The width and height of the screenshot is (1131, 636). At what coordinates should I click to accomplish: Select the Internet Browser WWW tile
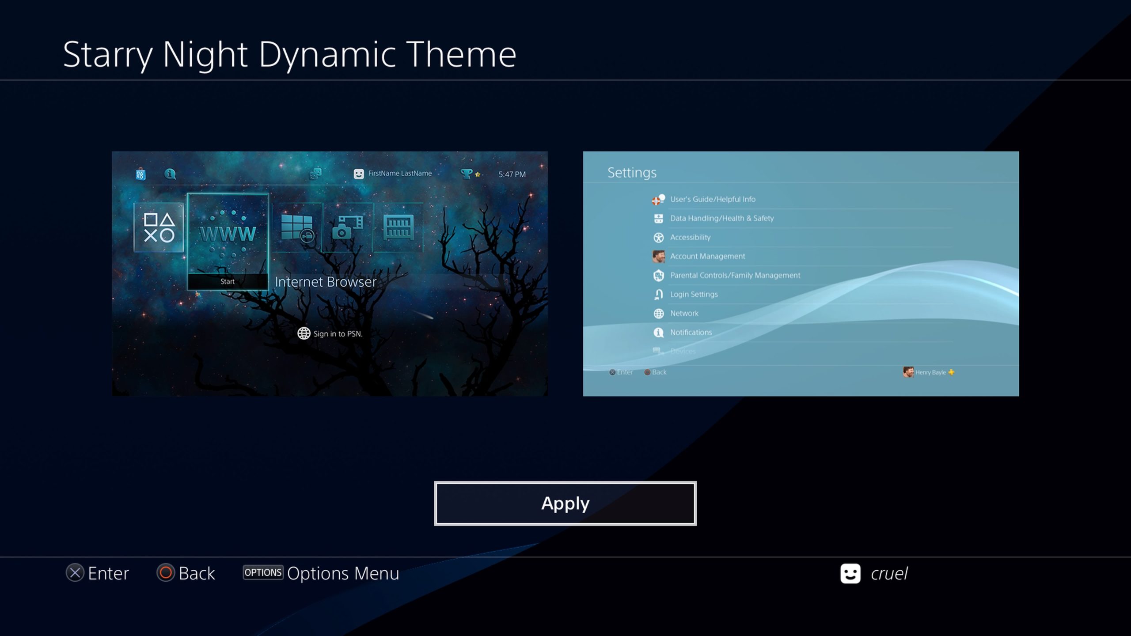(228, 234)
